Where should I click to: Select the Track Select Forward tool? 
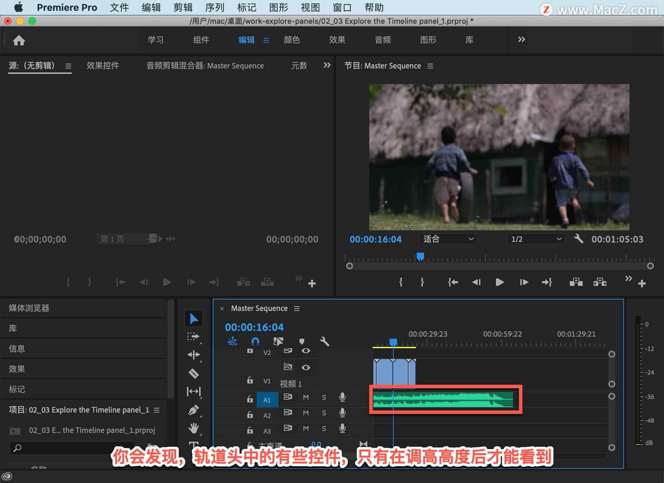click(x=193, y=336)
